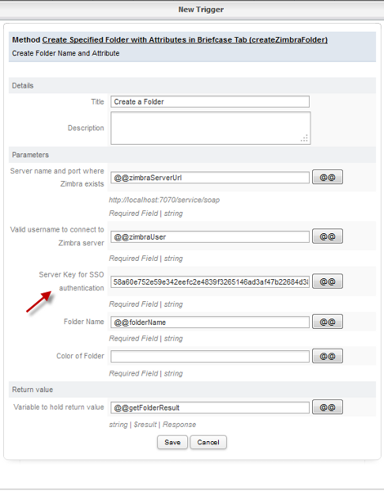Viewport: 384px width, 491px height.
Task: Open the createZimbraFolder method link
Action: [x=185, y=40]
